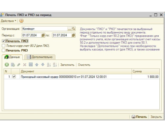Sort table descending with the Z-A icon

pyautogui.click(x=55, y=65)
